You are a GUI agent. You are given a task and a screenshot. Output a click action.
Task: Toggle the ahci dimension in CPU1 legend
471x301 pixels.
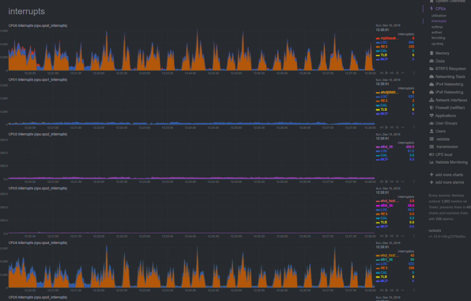pyautogui.click(x=390, y=92)
